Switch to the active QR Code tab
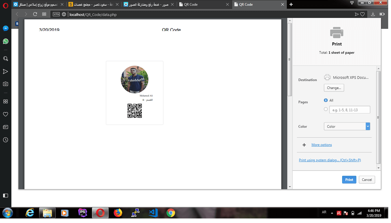 tap(260, 5)
